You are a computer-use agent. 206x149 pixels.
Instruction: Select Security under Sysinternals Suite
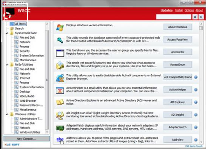[25, 51]
